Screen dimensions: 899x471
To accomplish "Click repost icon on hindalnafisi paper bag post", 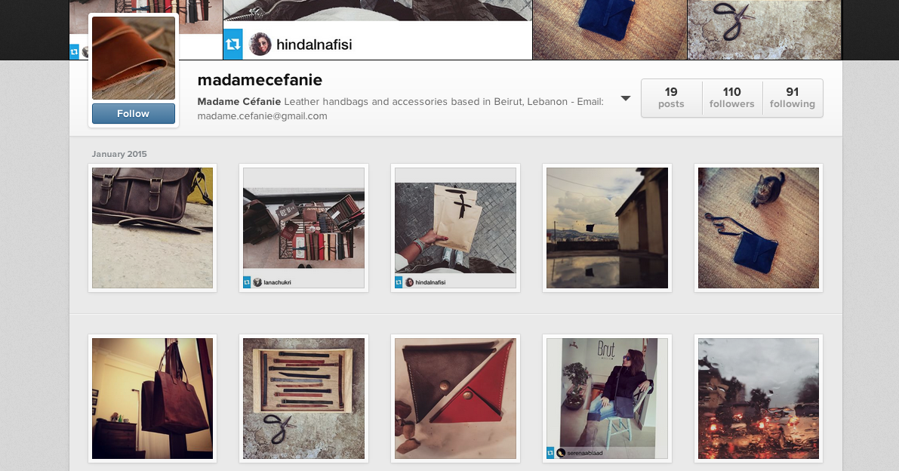I will [x=399, y=282].
